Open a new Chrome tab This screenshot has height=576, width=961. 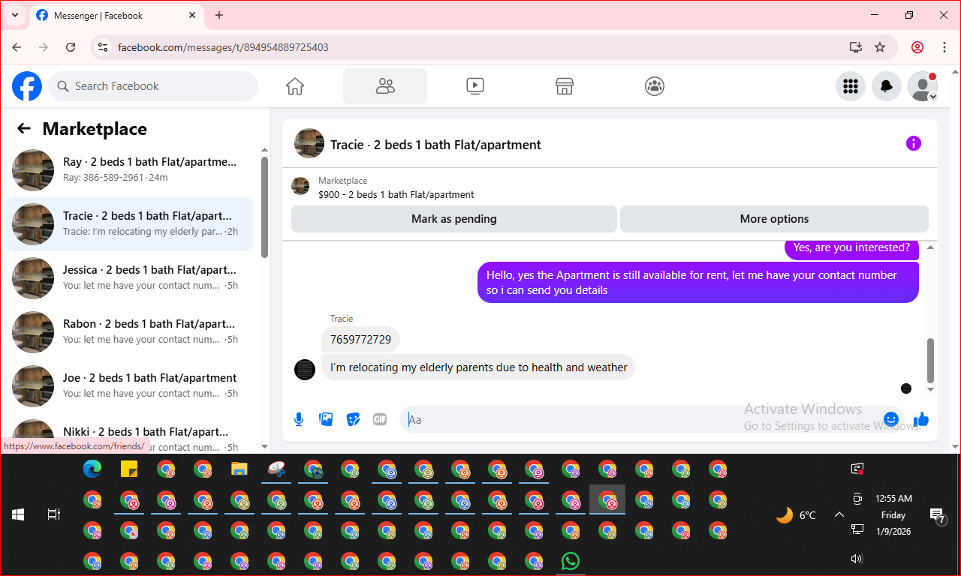pos(219,15)
